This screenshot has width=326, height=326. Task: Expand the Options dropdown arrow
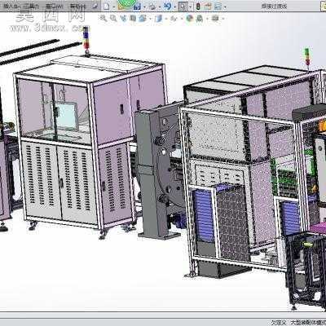pos(225,7)
